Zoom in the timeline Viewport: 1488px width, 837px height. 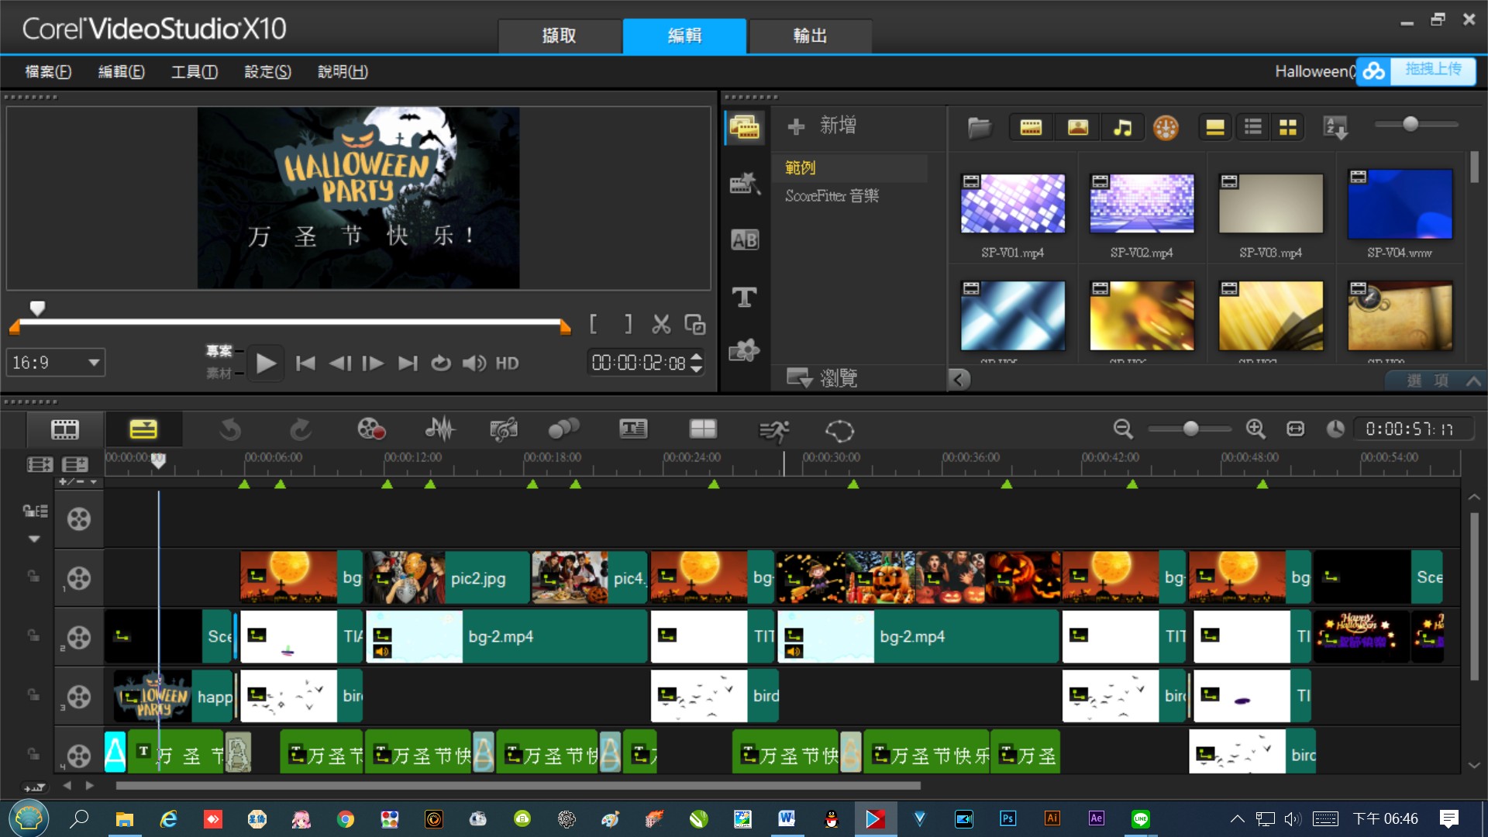(x=1255, y=429)
